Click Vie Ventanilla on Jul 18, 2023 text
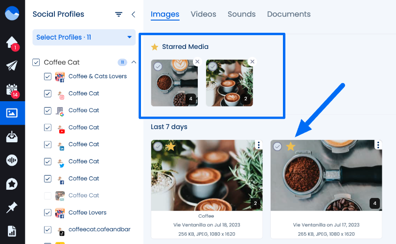The image size is (396, 244). (x=207, y=225)
